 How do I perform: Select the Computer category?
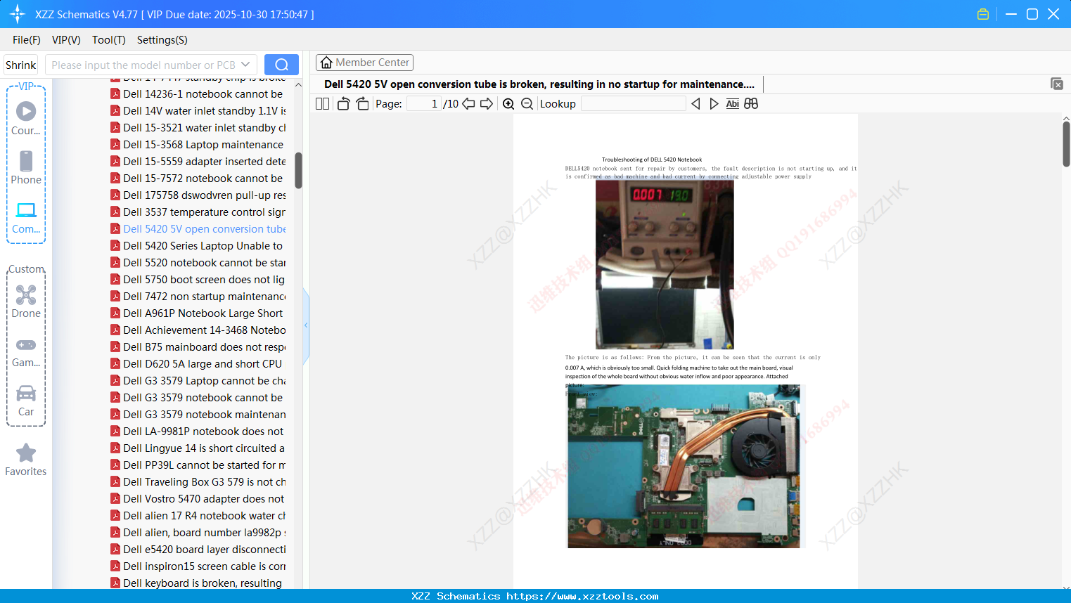[26, 218]
